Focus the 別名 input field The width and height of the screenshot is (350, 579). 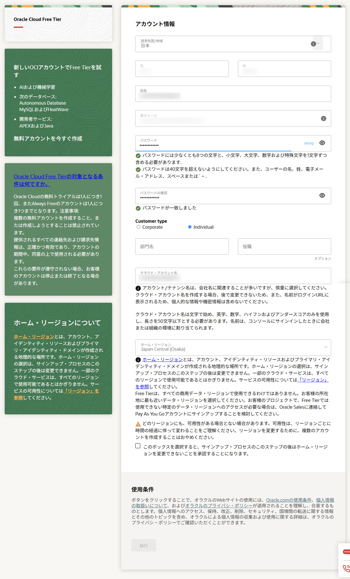tap(233, 93)
